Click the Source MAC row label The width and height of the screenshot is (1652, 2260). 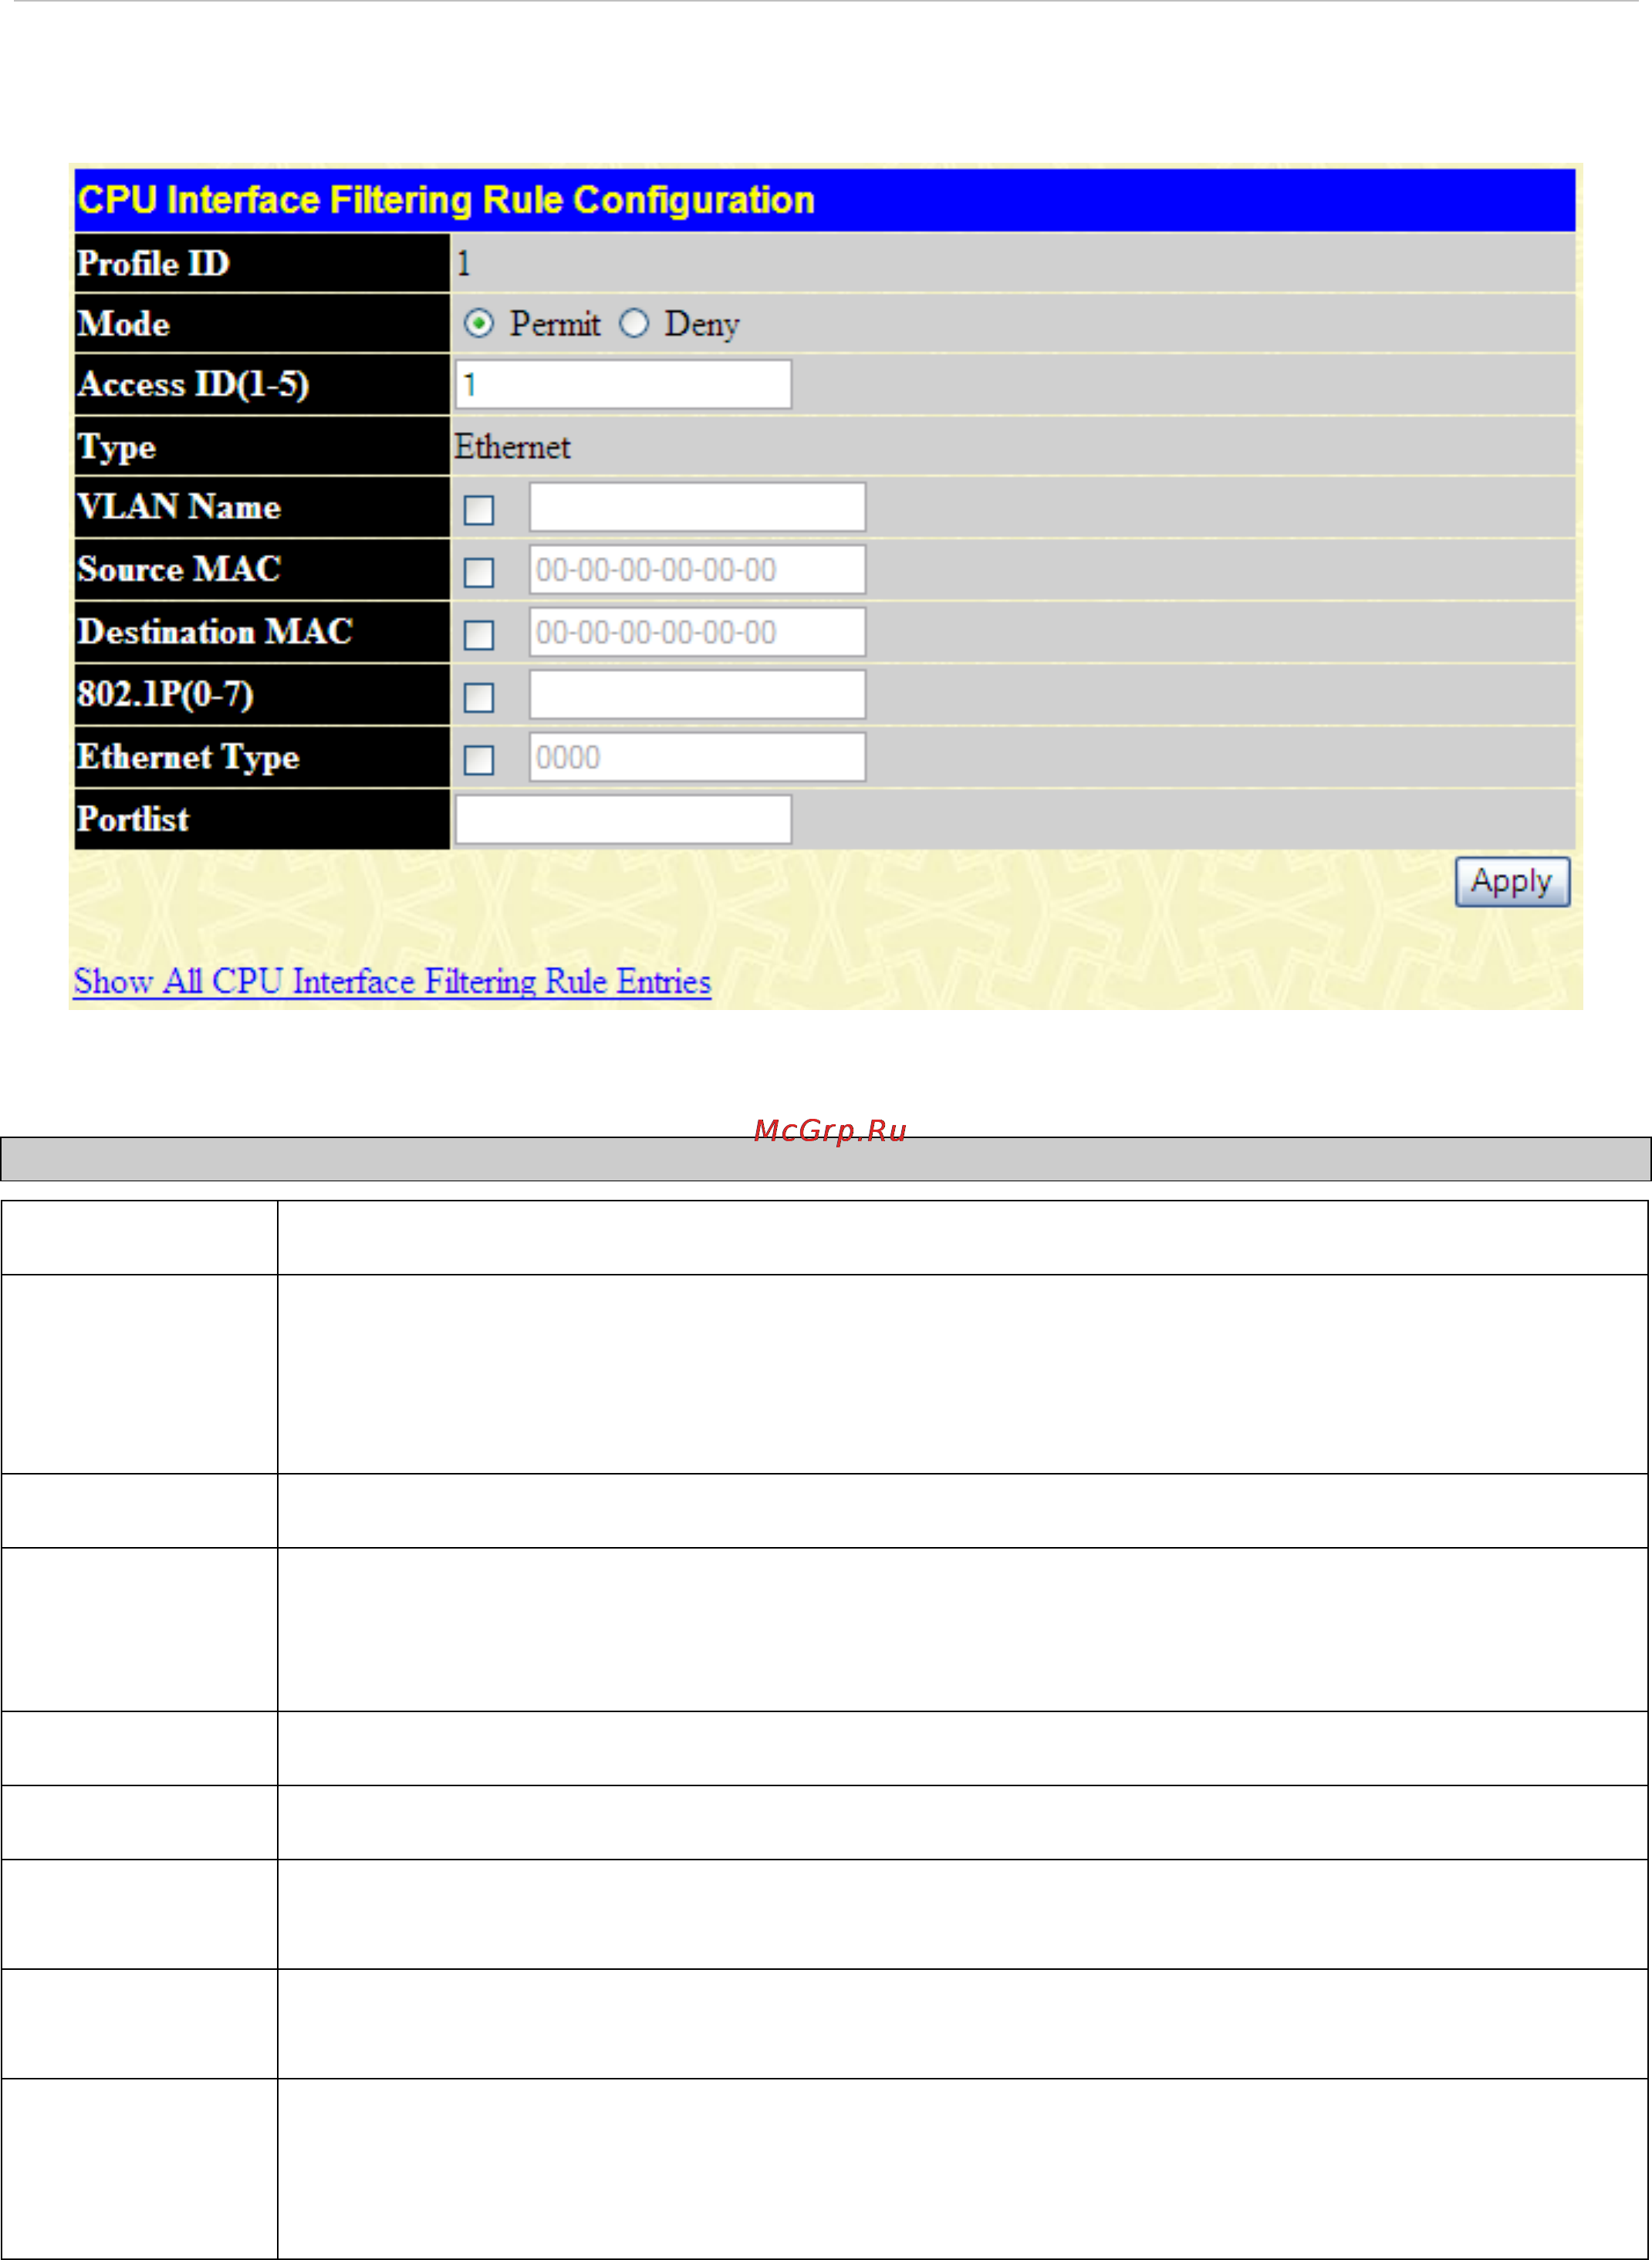179,570
